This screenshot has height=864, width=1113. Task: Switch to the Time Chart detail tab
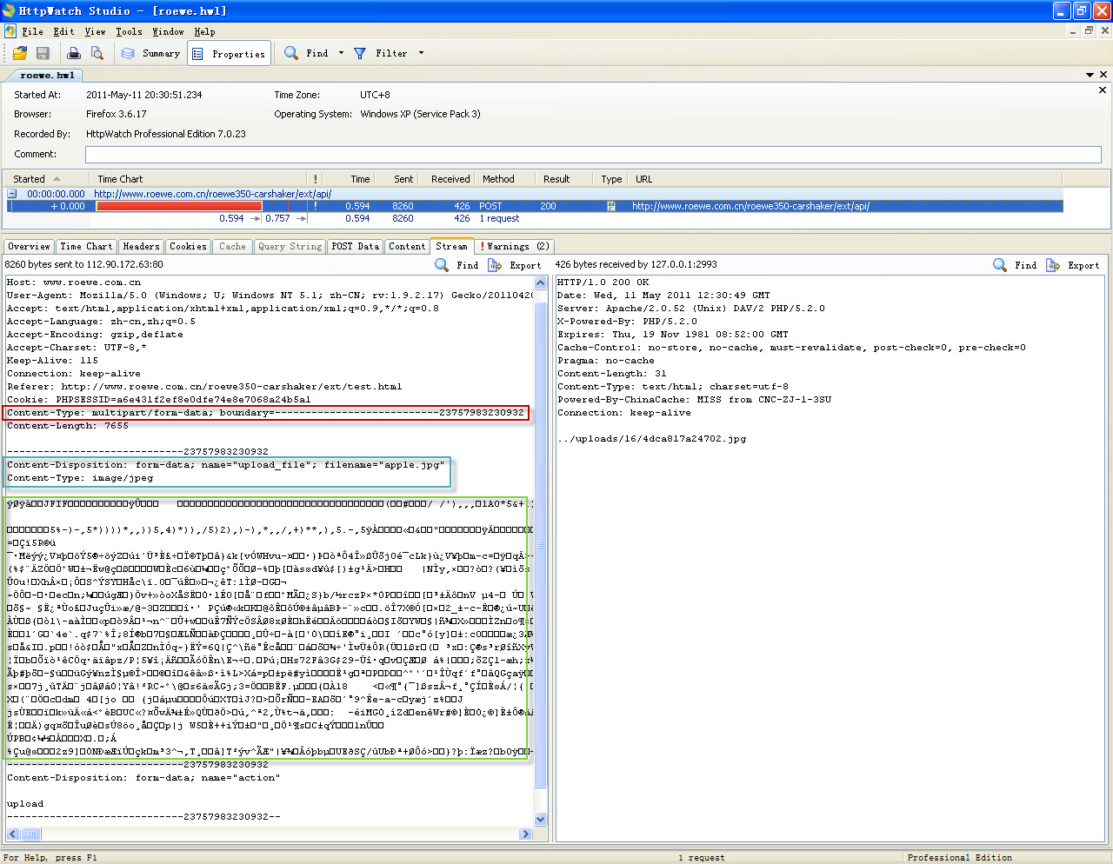pyautogui.click(x=86, y=247)
